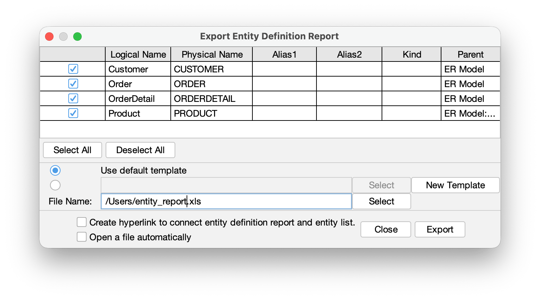This screenshot has width=540, height=300.
Task: Click the File Name input field
Action: pos(226,201)
